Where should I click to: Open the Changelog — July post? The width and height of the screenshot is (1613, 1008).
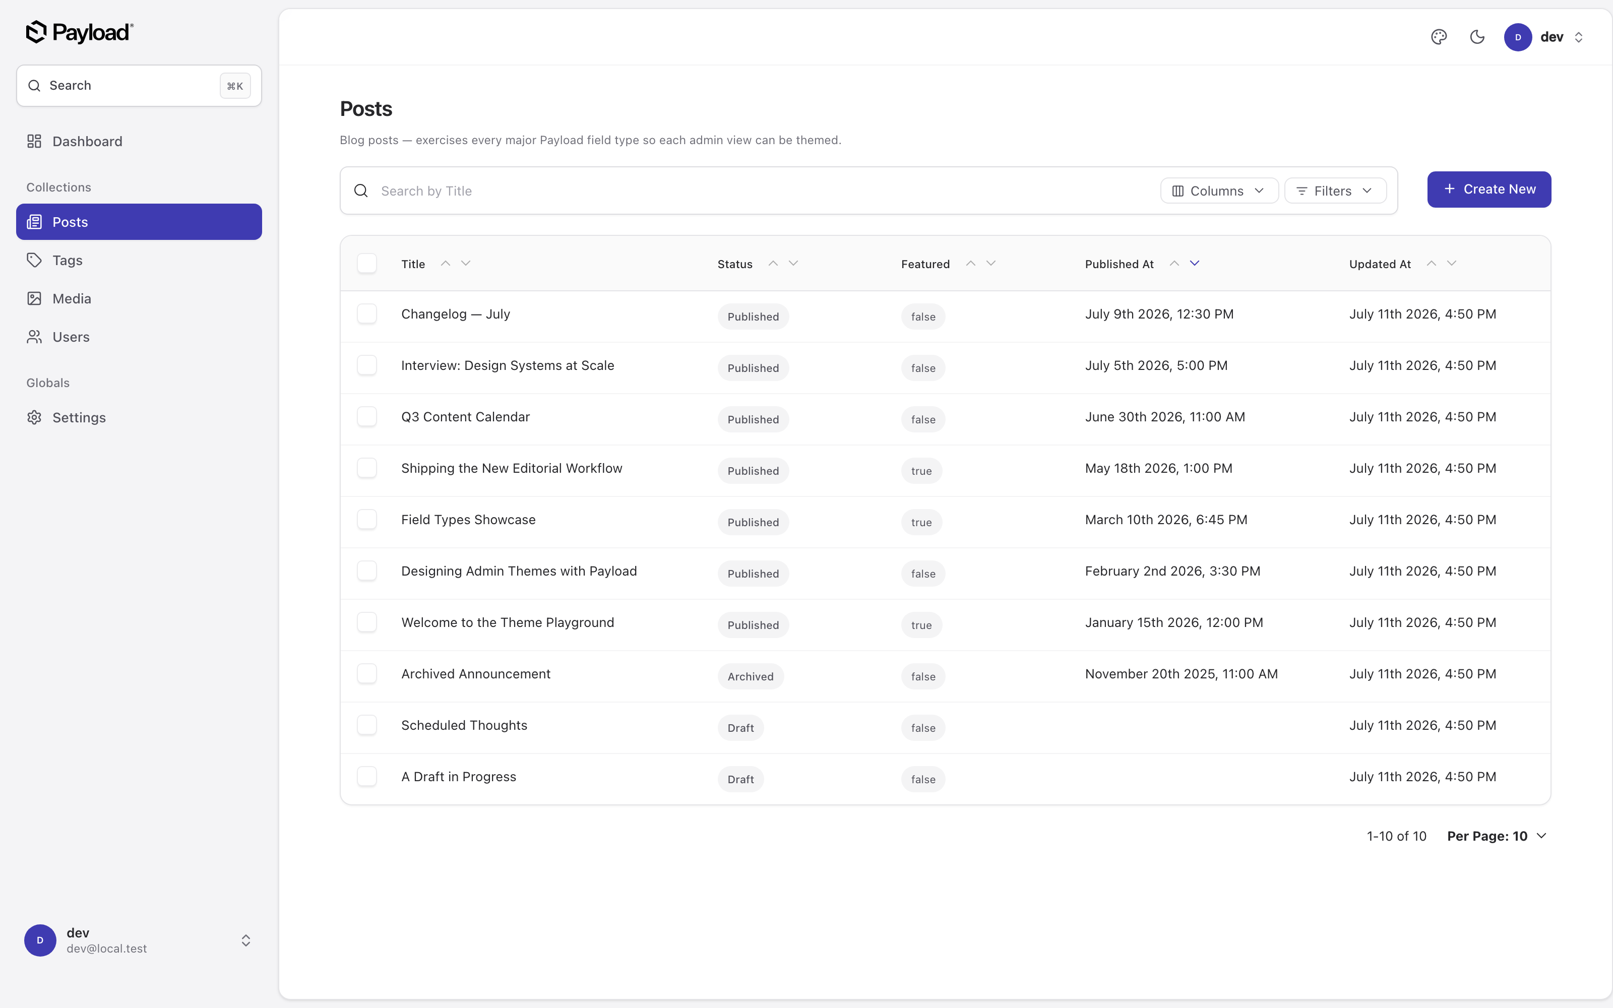[455, 314]
